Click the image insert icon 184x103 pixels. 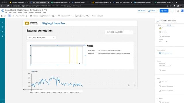(77, 16)
